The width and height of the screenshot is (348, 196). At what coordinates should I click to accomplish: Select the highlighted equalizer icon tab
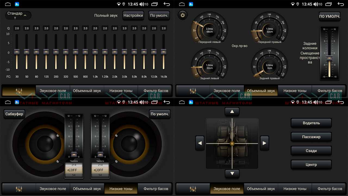coord(19,91)
